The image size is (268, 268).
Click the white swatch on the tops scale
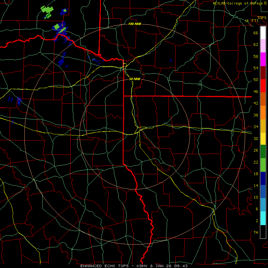[263, 33]
